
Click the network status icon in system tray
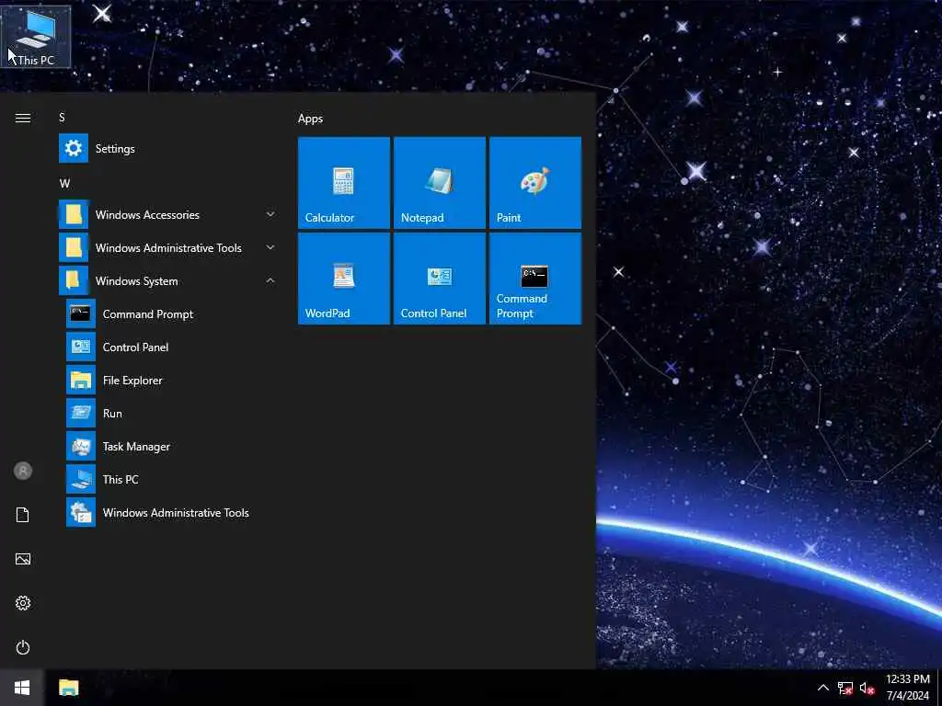[844, 688]
